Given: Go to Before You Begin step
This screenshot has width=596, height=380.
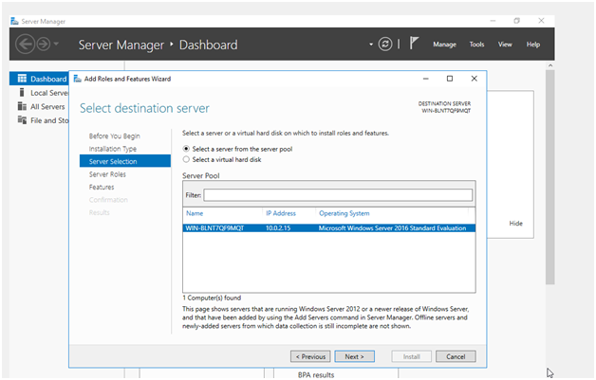Looking at the screenshot, I should coord(115,136).
